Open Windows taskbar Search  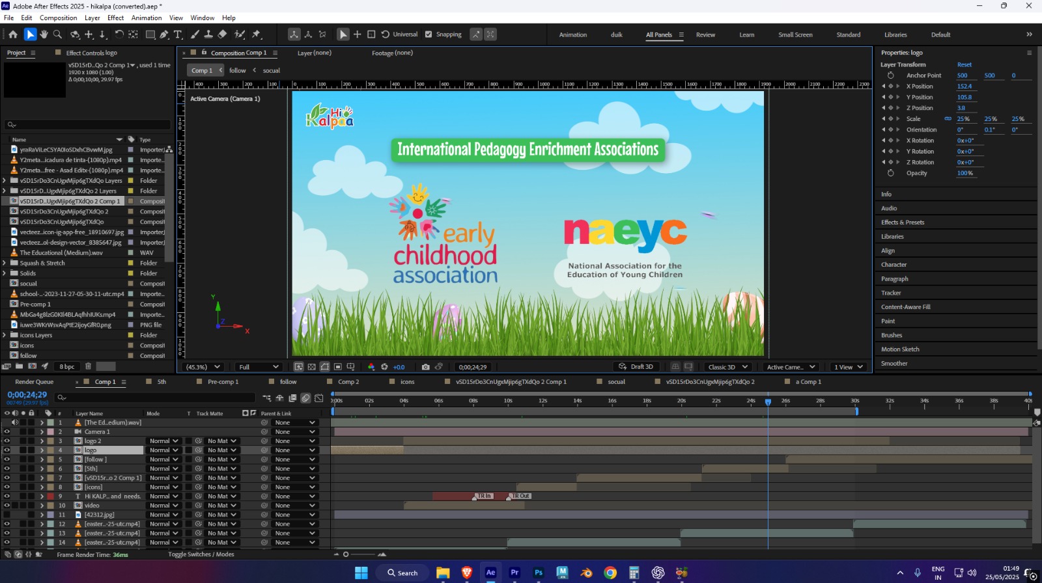point(402,573)
